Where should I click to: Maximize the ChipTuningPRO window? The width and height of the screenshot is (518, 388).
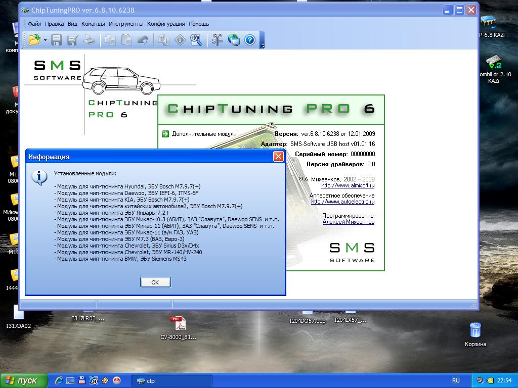tap(459, 10)
